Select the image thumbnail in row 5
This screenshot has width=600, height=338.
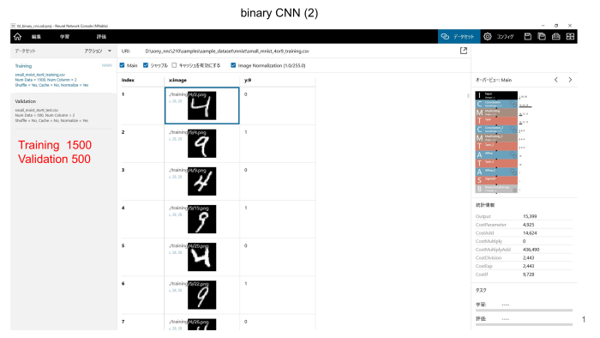point(201,257)
